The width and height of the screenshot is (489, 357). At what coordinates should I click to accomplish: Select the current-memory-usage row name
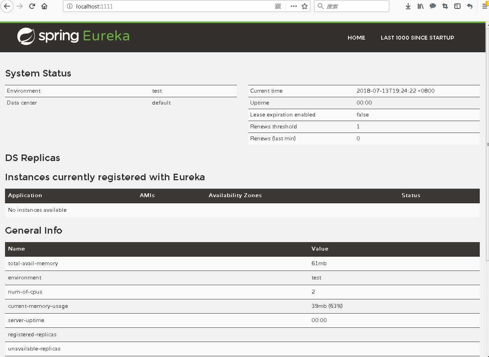38,306
